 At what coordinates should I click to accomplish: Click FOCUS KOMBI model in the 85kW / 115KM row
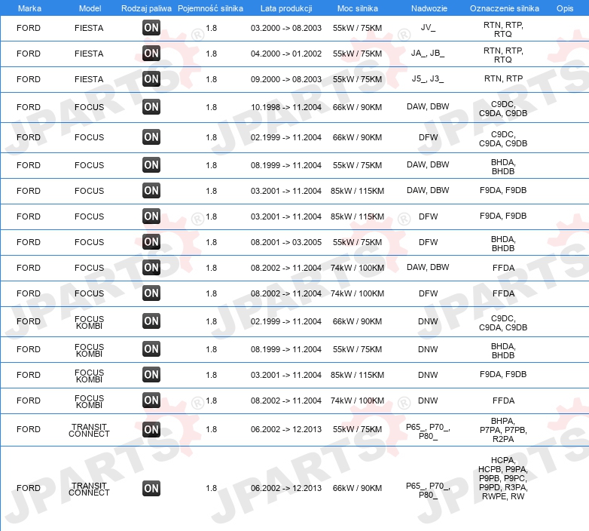click(x=89, y=376)
